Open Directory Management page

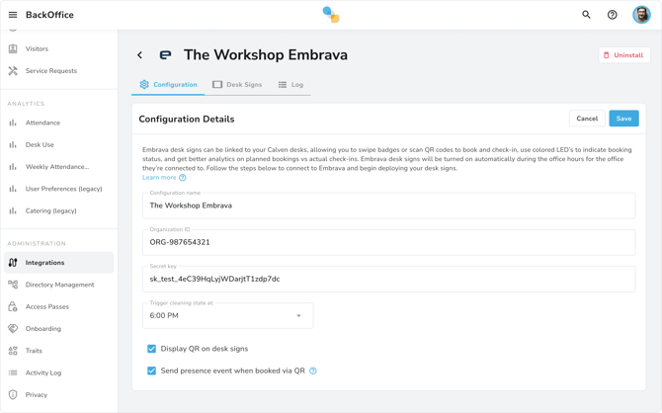[58, 285]
